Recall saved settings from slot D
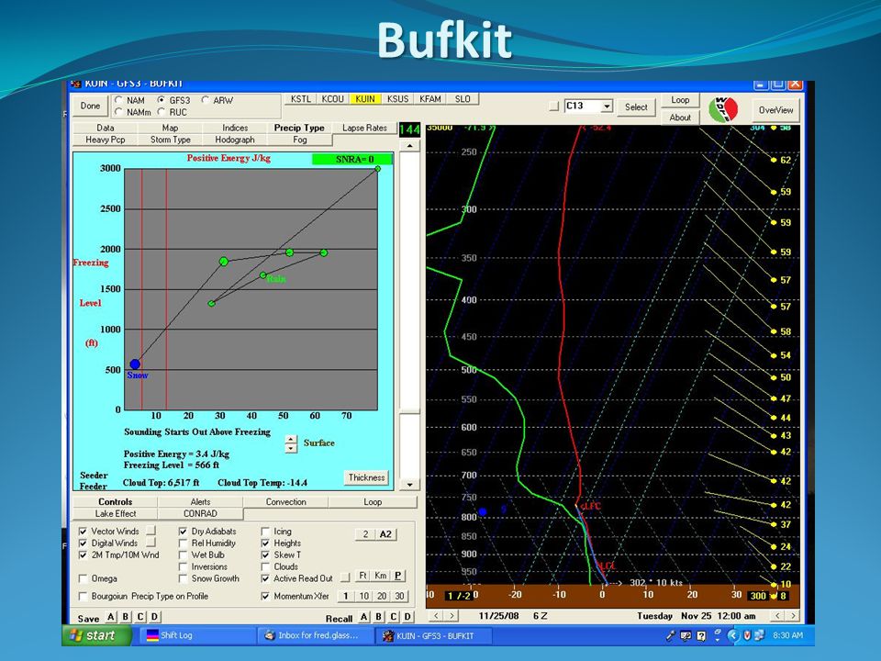Image resolution: width=881 pixels, height=661 pixels. [x=407, y=617]
